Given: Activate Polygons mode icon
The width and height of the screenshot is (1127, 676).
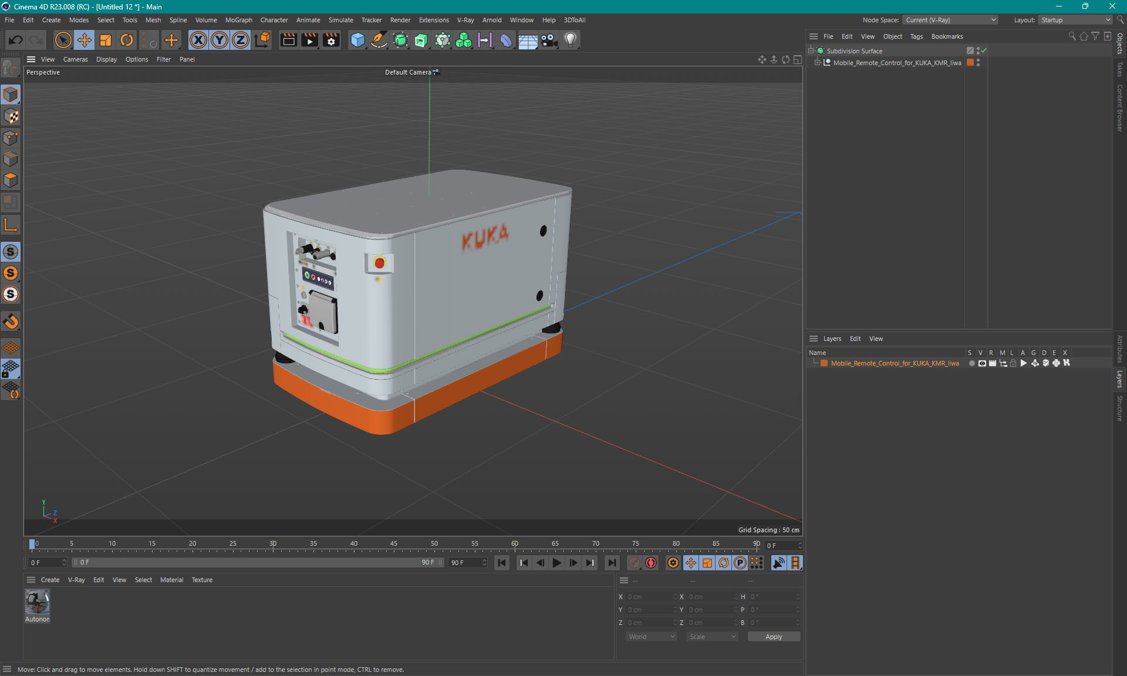Looking at the screenshot, I should click(x=11, y=180).
